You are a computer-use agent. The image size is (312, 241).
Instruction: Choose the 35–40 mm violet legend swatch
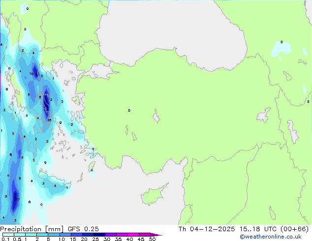pyautogui.click(x=122, y=235)
